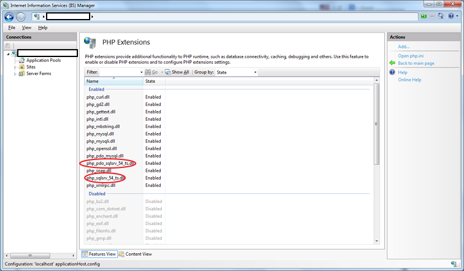Open the View menu
Viewport: 464px width, 271px height.
click(26, 28)
